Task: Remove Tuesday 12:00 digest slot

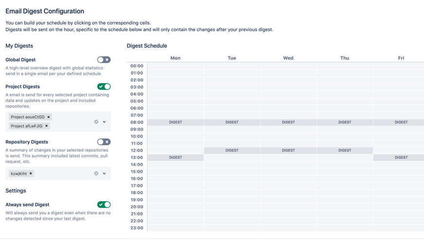Action: tap(232, 151)
